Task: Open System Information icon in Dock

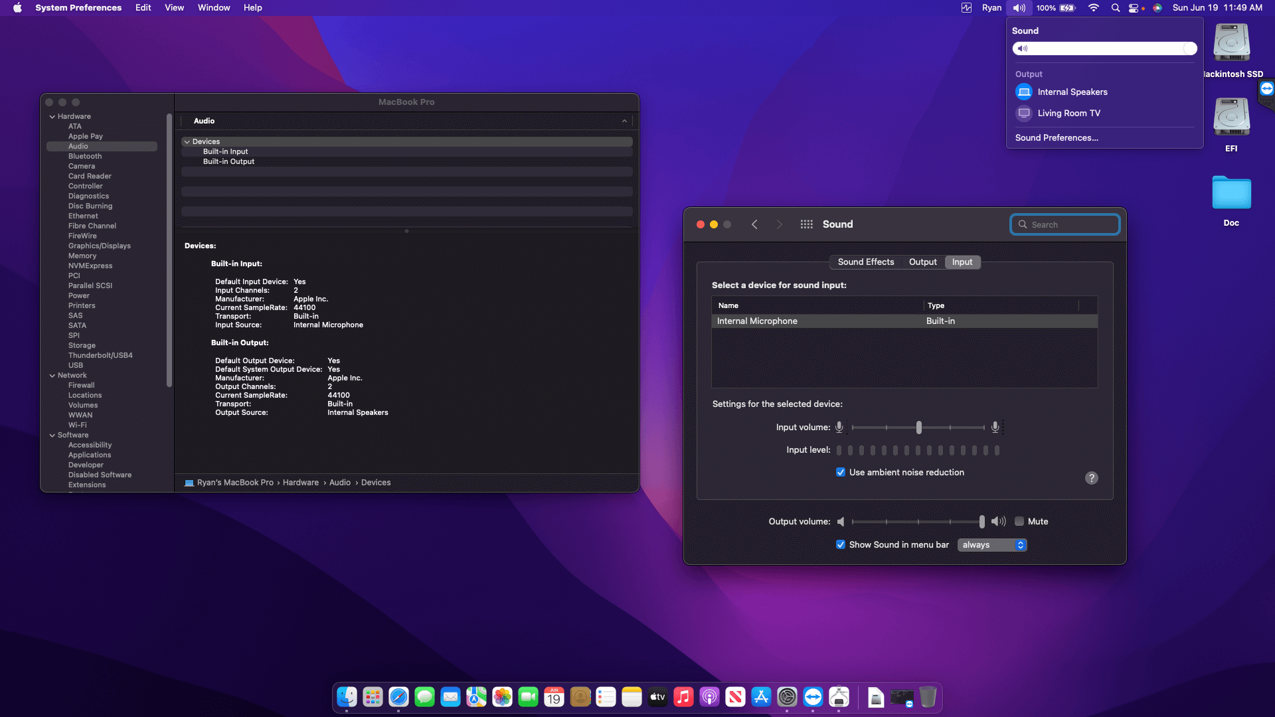Action: [x=839, y=697]
